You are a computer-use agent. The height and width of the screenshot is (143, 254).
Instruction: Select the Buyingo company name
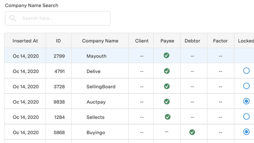click(x=96, y=132)
